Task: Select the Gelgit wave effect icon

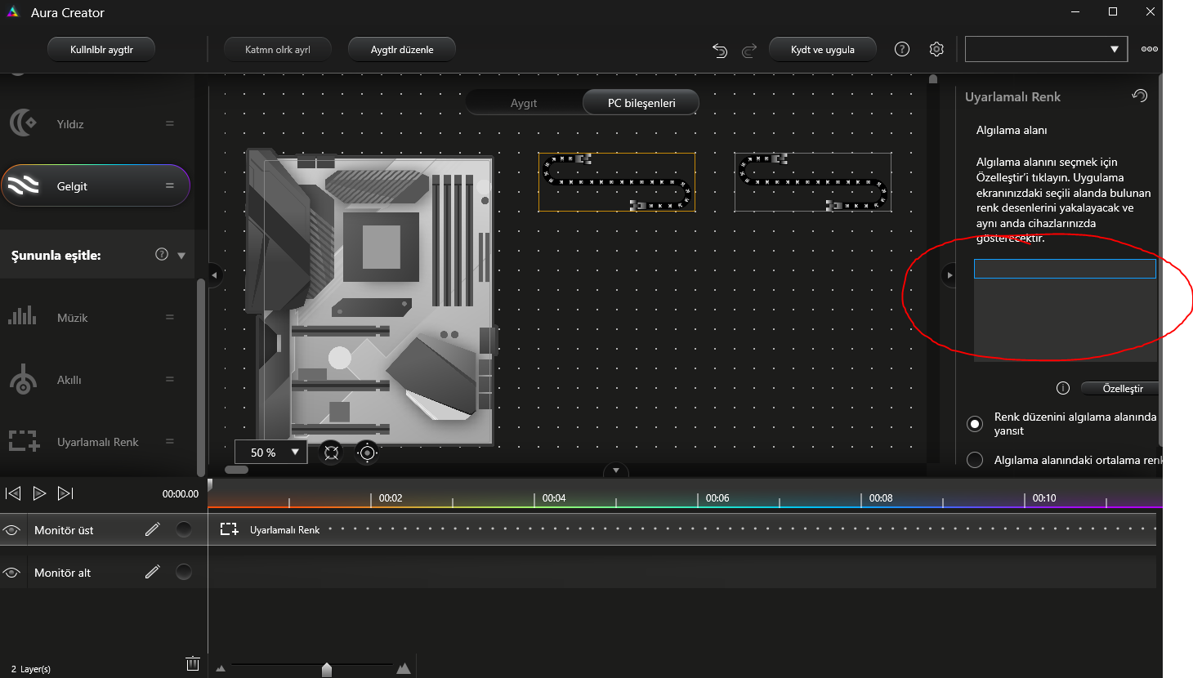Action: point(23,185)
